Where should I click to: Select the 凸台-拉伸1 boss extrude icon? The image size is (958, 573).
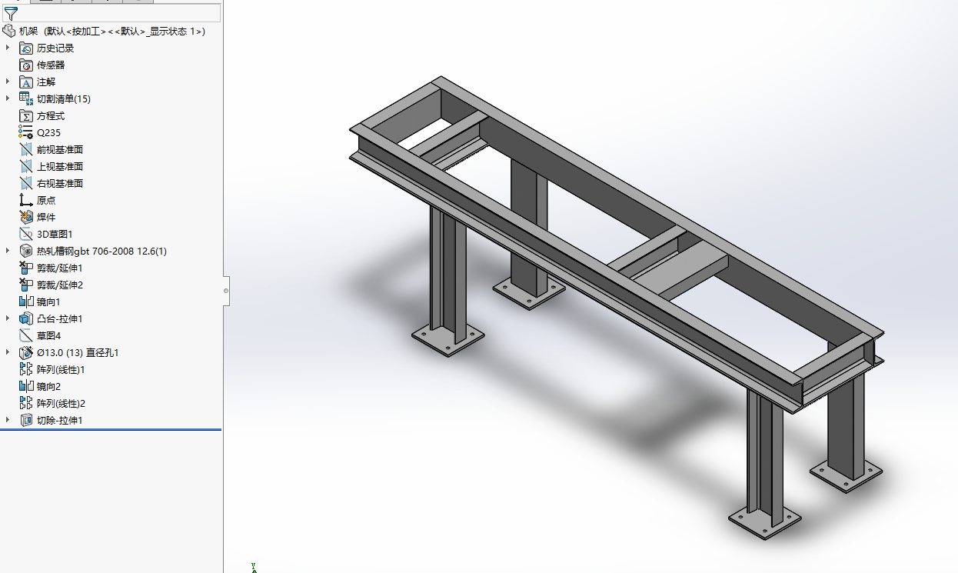[x=26, y=318]
